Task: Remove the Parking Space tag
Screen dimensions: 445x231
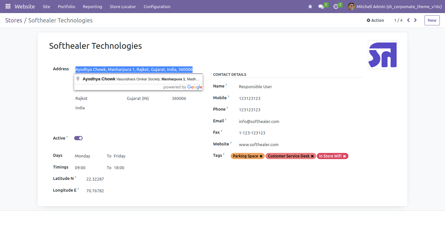Action: [261, 156]
